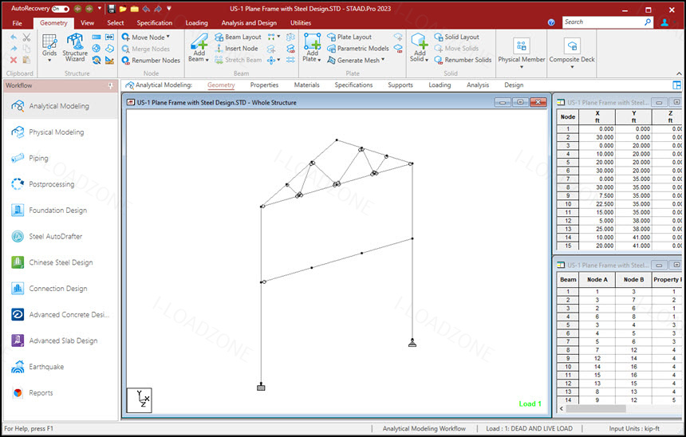Open the File menu
The image size is (686, 437).
tap(17, 23)
